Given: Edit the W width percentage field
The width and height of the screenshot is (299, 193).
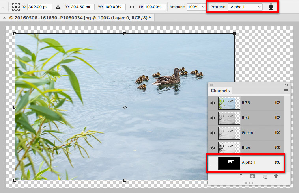Looking at the screenshot, I should 115,7.
